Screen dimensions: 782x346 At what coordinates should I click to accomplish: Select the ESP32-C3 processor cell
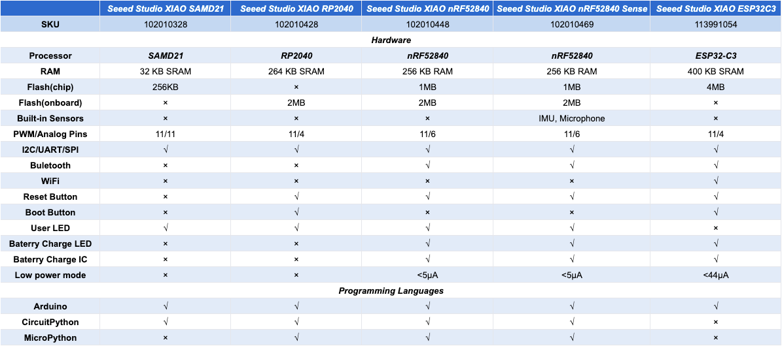716,55
